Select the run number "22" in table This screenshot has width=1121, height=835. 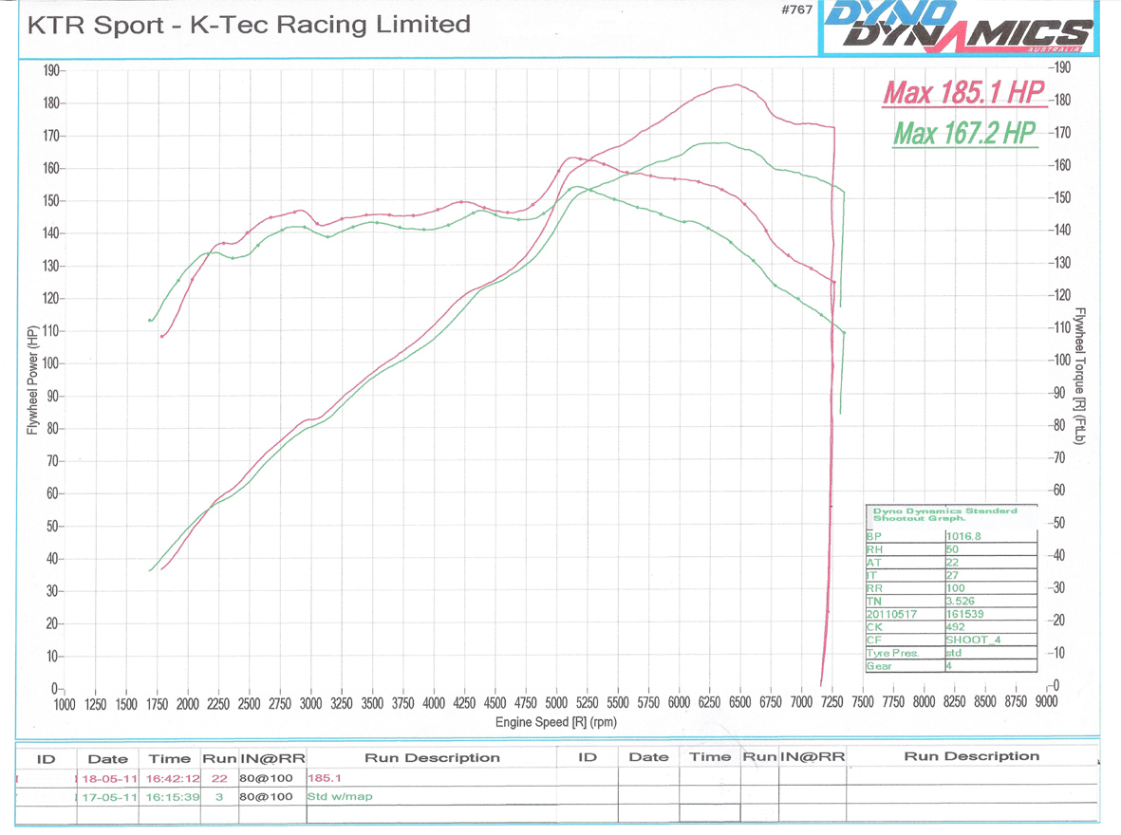pos(219,778)
